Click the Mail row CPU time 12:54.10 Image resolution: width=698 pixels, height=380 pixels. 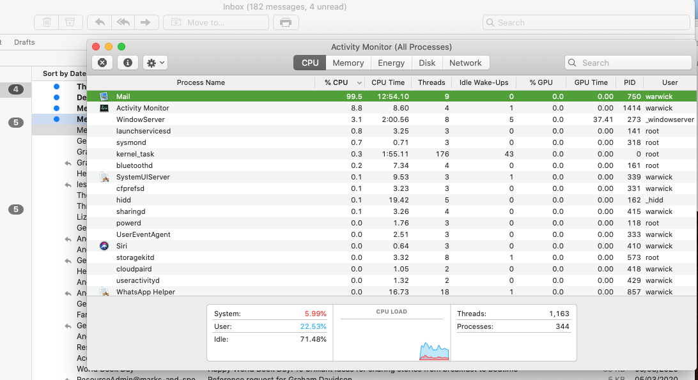pyautogui.click(x=392, y=96)
